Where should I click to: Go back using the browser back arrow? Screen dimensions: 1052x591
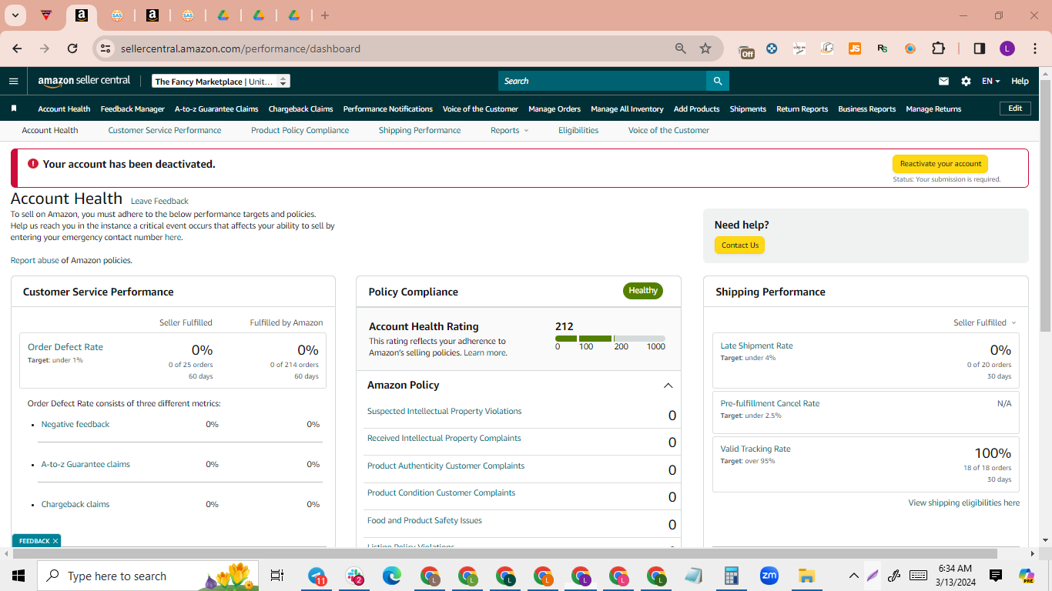pos(17,48)
